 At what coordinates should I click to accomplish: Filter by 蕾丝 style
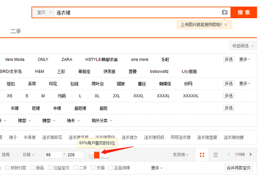coord(142,84)
